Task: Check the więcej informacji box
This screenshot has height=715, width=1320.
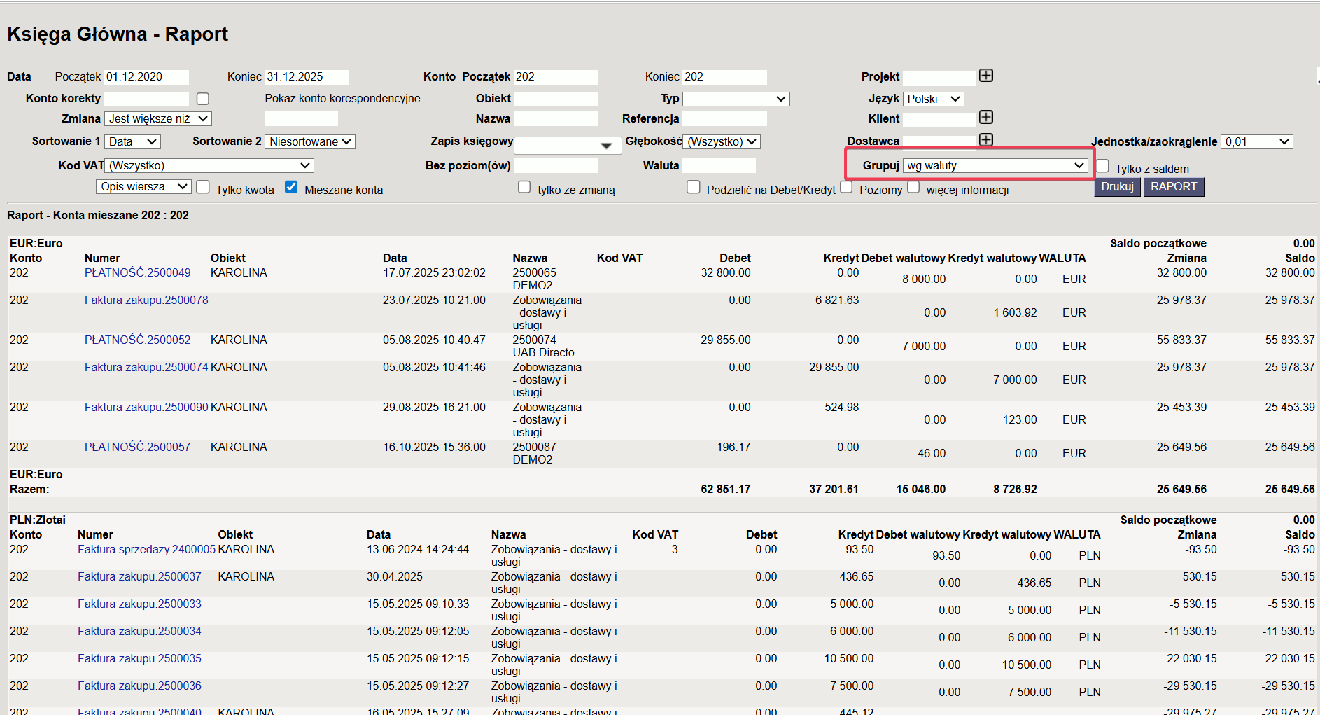Action: point(913,187)
